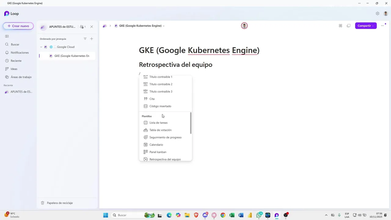Select the Google Cloud page
This screenshot has width=391, height=220.
click(66, 47)
